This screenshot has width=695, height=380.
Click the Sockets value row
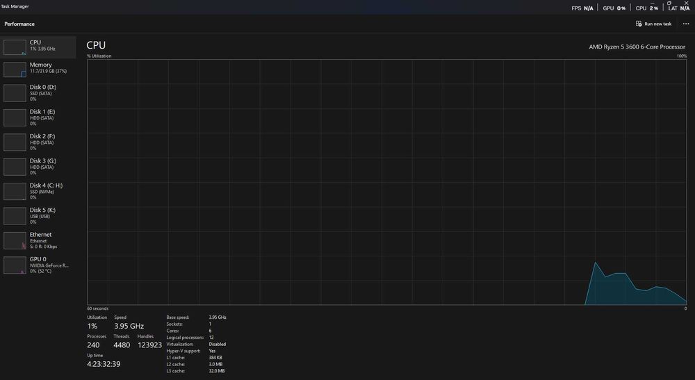[189, 324]
